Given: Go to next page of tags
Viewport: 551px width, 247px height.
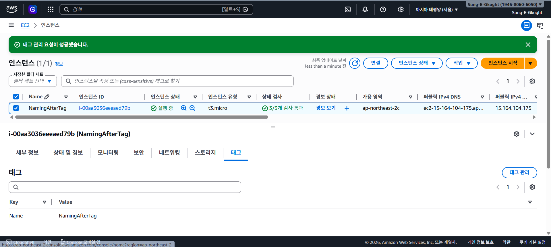Looking at the screenshot, I should pyautogui.click(x=518, y=187).
